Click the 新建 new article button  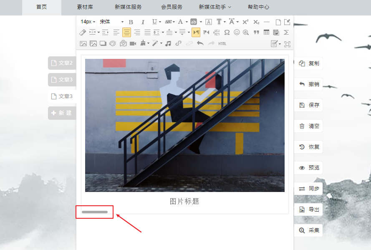62,113
